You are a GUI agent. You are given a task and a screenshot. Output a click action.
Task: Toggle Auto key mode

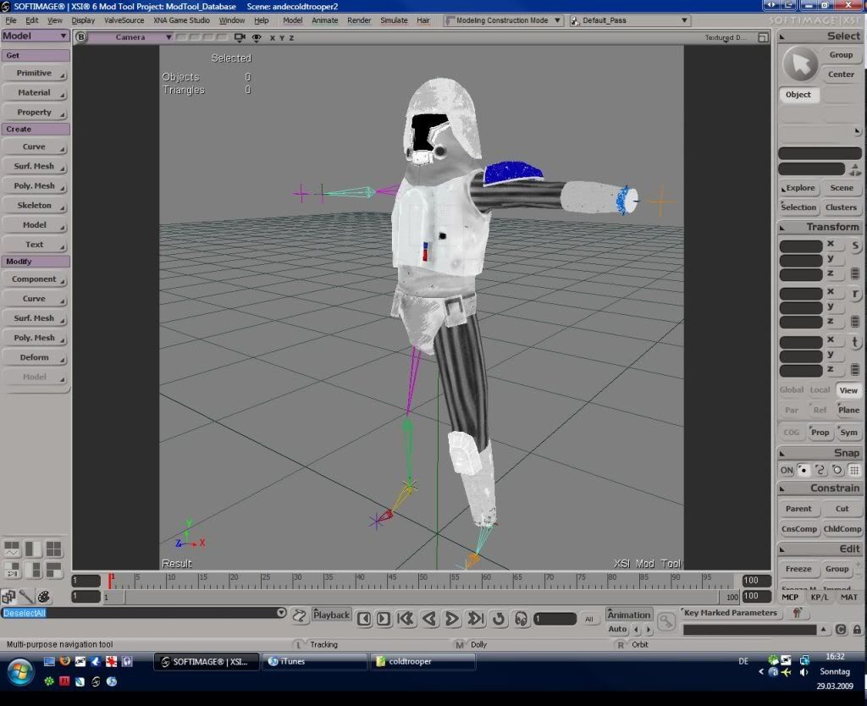617,629
